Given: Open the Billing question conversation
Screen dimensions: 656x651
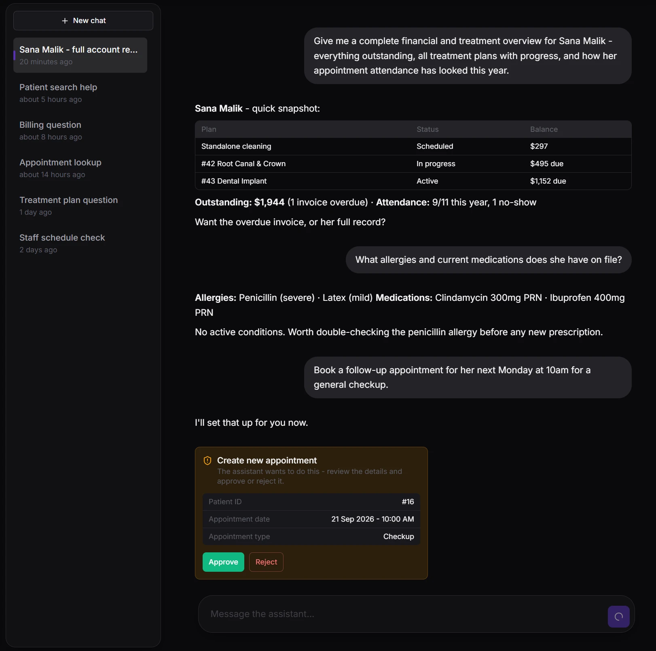Looking at the screenshot, I should [x=80, y=131].
